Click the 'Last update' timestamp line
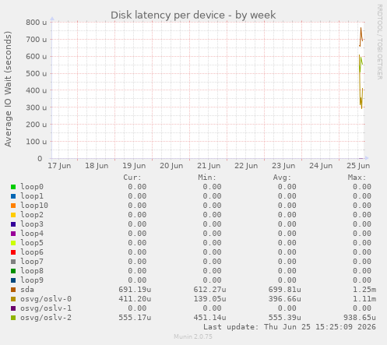Viewport: 387px width, 345px height. click(290, 327)
